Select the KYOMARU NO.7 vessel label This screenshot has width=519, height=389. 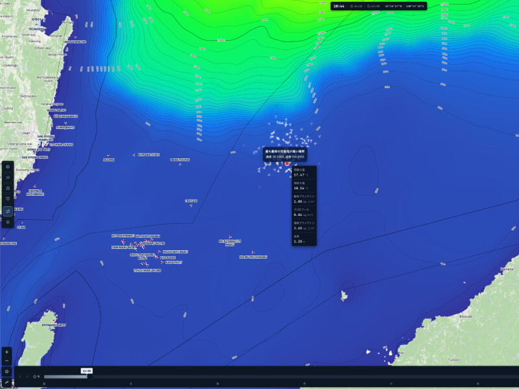[54, 325]
